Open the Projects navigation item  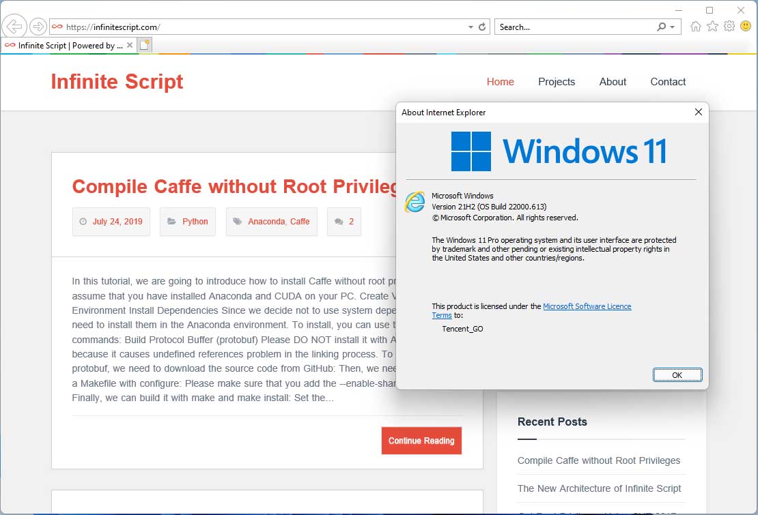(x=557, y=82)
